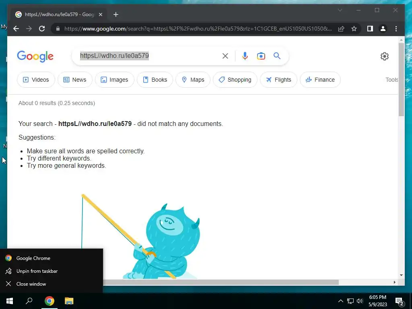Open volume control tray icon
The height and width of the screenshot is (309, 412).
pyautogui.click(x=360, y=301)
